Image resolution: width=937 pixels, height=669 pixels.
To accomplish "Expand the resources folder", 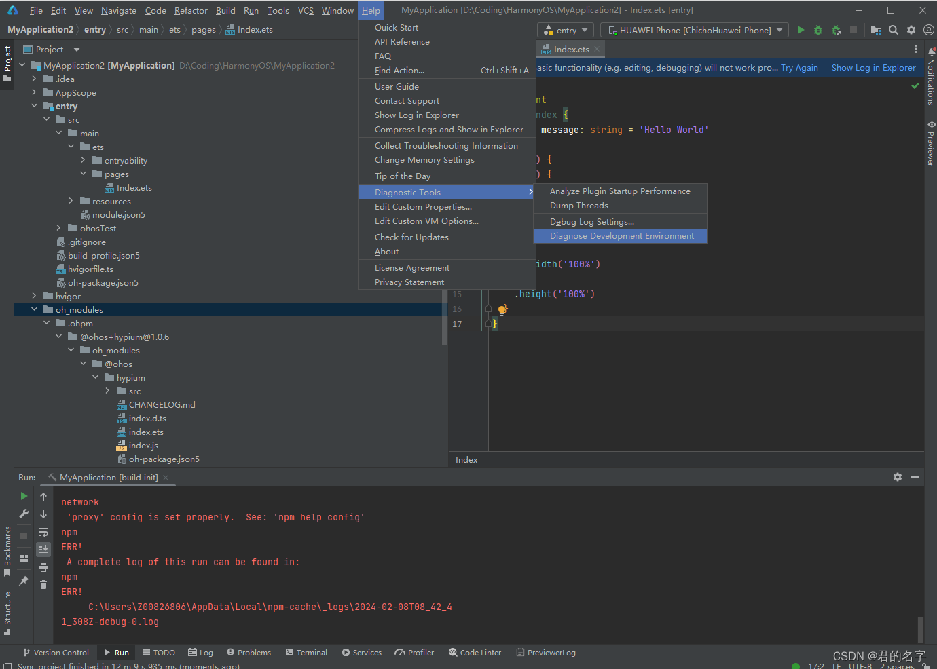I will point(71,201).
